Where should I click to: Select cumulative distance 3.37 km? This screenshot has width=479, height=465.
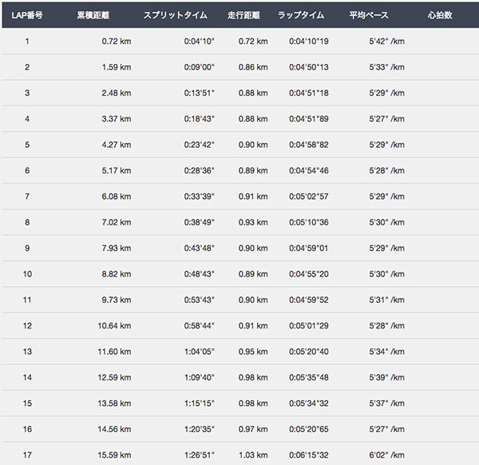point(117,118)
